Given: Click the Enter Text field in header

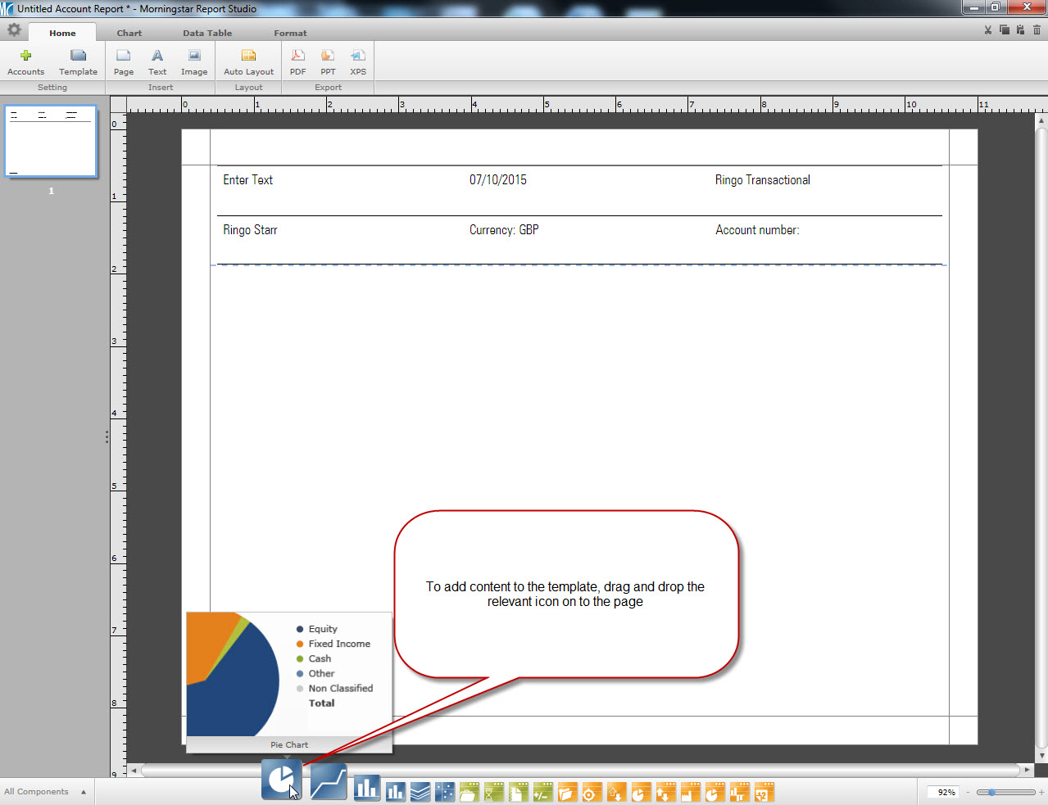Looking at the screenshot, I should coord(248,180).
